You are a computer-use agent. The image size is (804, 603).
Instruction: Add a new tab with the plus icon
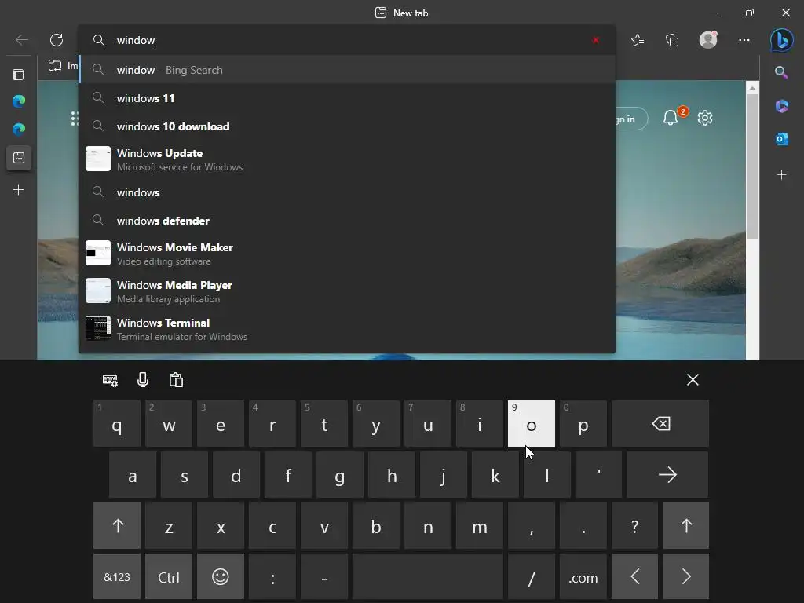[x=19, y=190]
